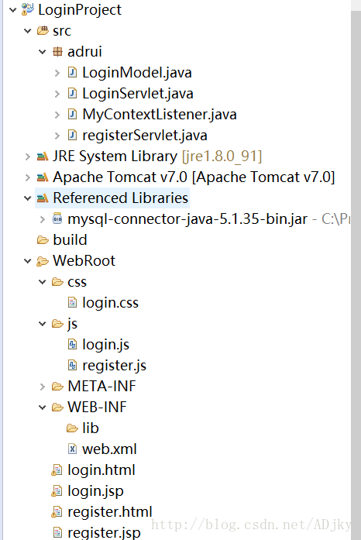Click the Apache Tomcat library icon
361x540 pixels.
pos(43,177)
